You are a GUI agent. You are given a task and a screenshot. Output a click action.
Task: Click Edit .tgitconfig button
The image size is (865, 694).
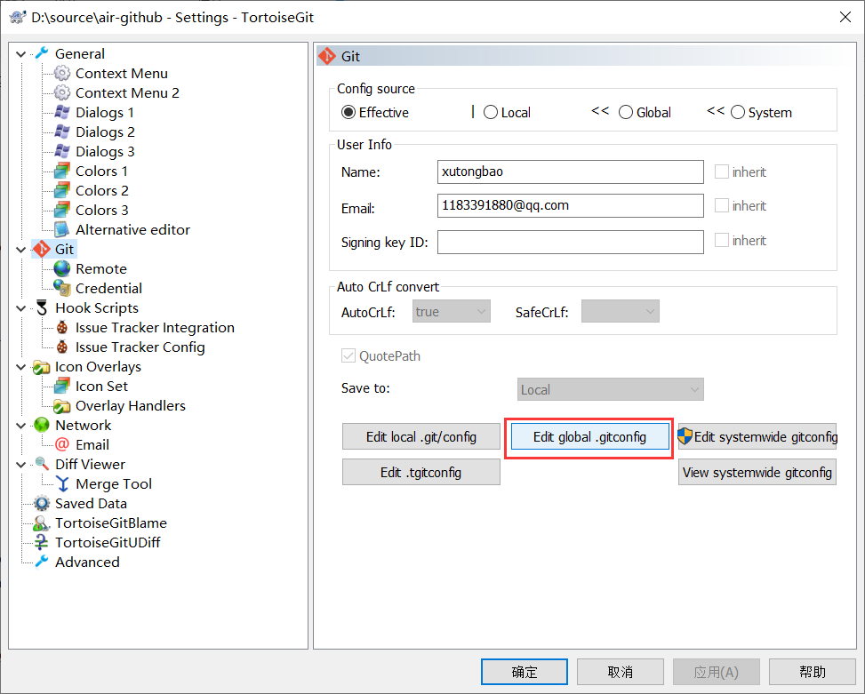click(420, 473)
